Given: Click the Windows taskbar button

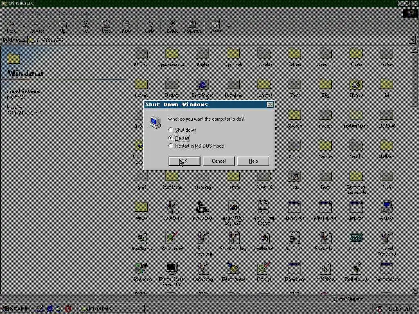Looking at the screenshot, I should [x=111, y=309].
